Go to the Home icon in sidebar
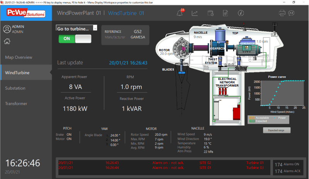This screenshot has width=309, height=179. click(x=7, y=42)
